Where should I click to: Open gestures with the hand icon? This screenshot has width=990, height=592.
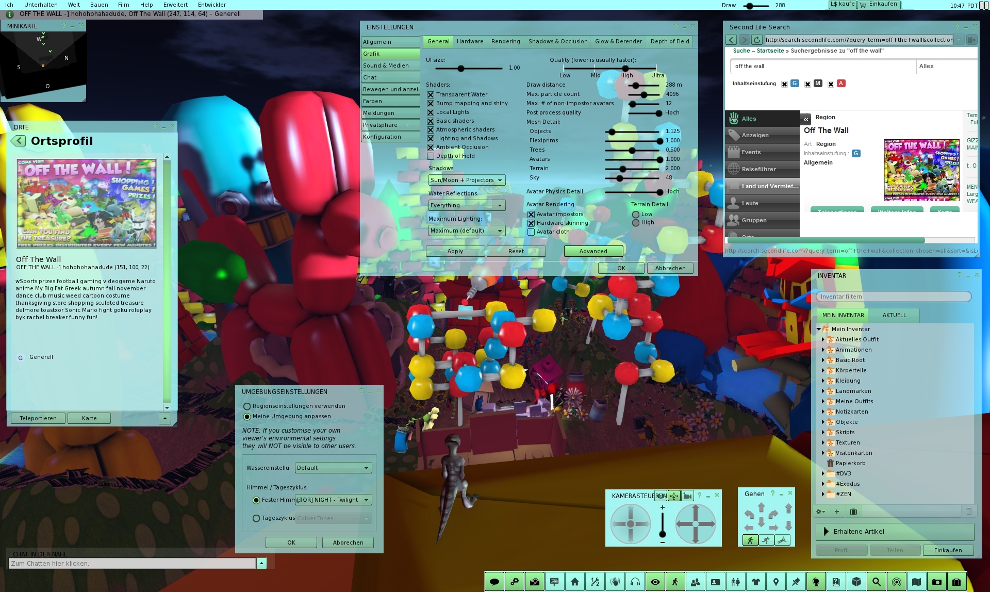(x=615, y=582)
